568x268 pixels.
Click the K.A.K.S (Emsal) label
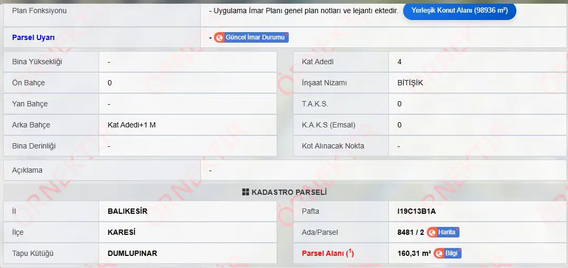[329, 125]
